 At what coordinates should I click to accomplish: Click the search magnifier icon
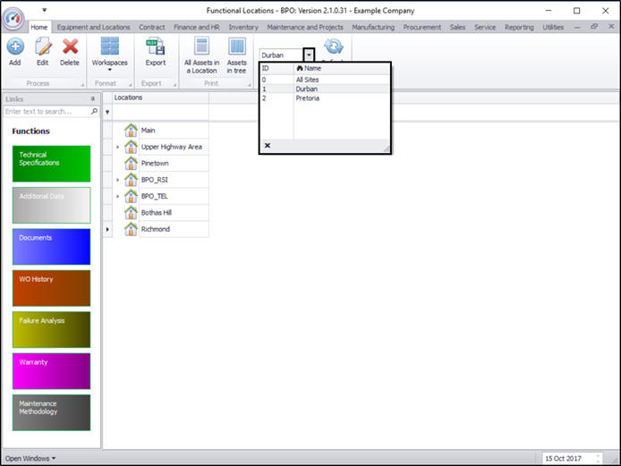pos(94,111)
